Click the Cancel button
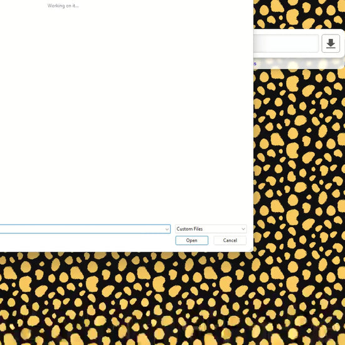The image size is (345, 345). click(x=230, y=240)
